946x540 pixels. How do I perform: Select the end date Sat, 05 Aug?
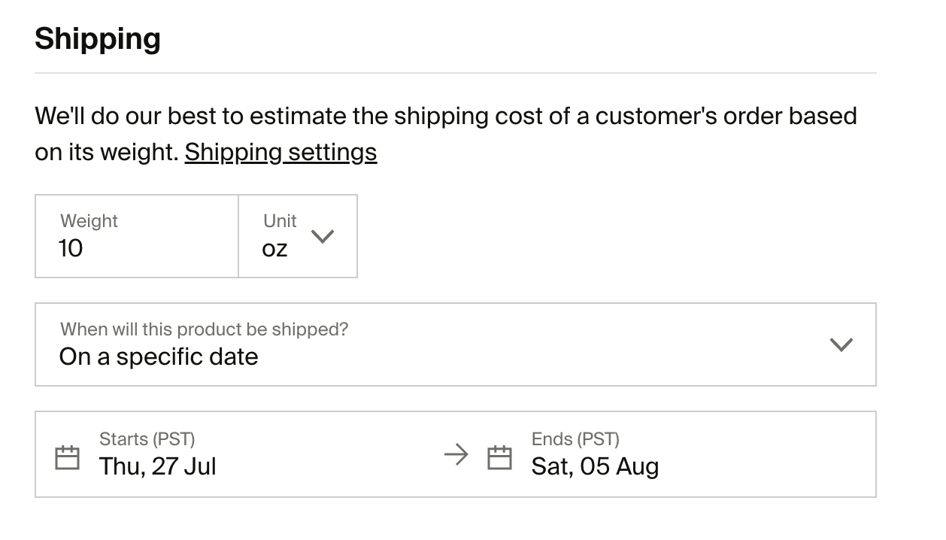(x=595, y=466)
